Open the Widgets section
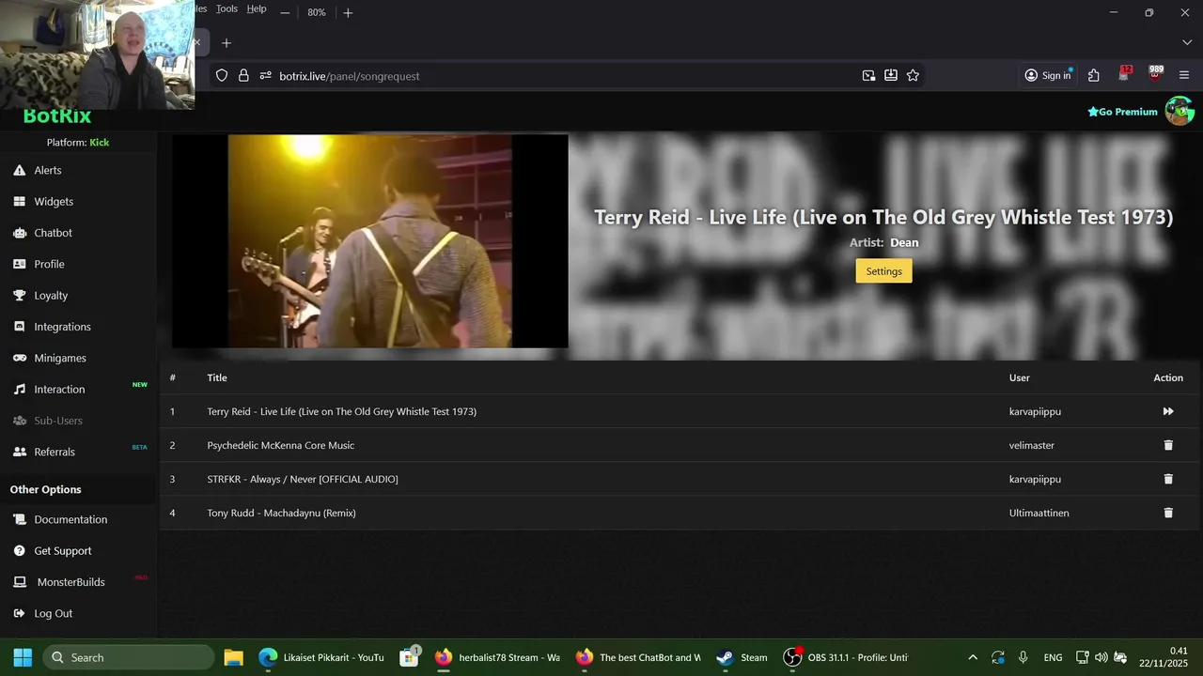This screenshot has width=1203, height=676. pos(54,202)
